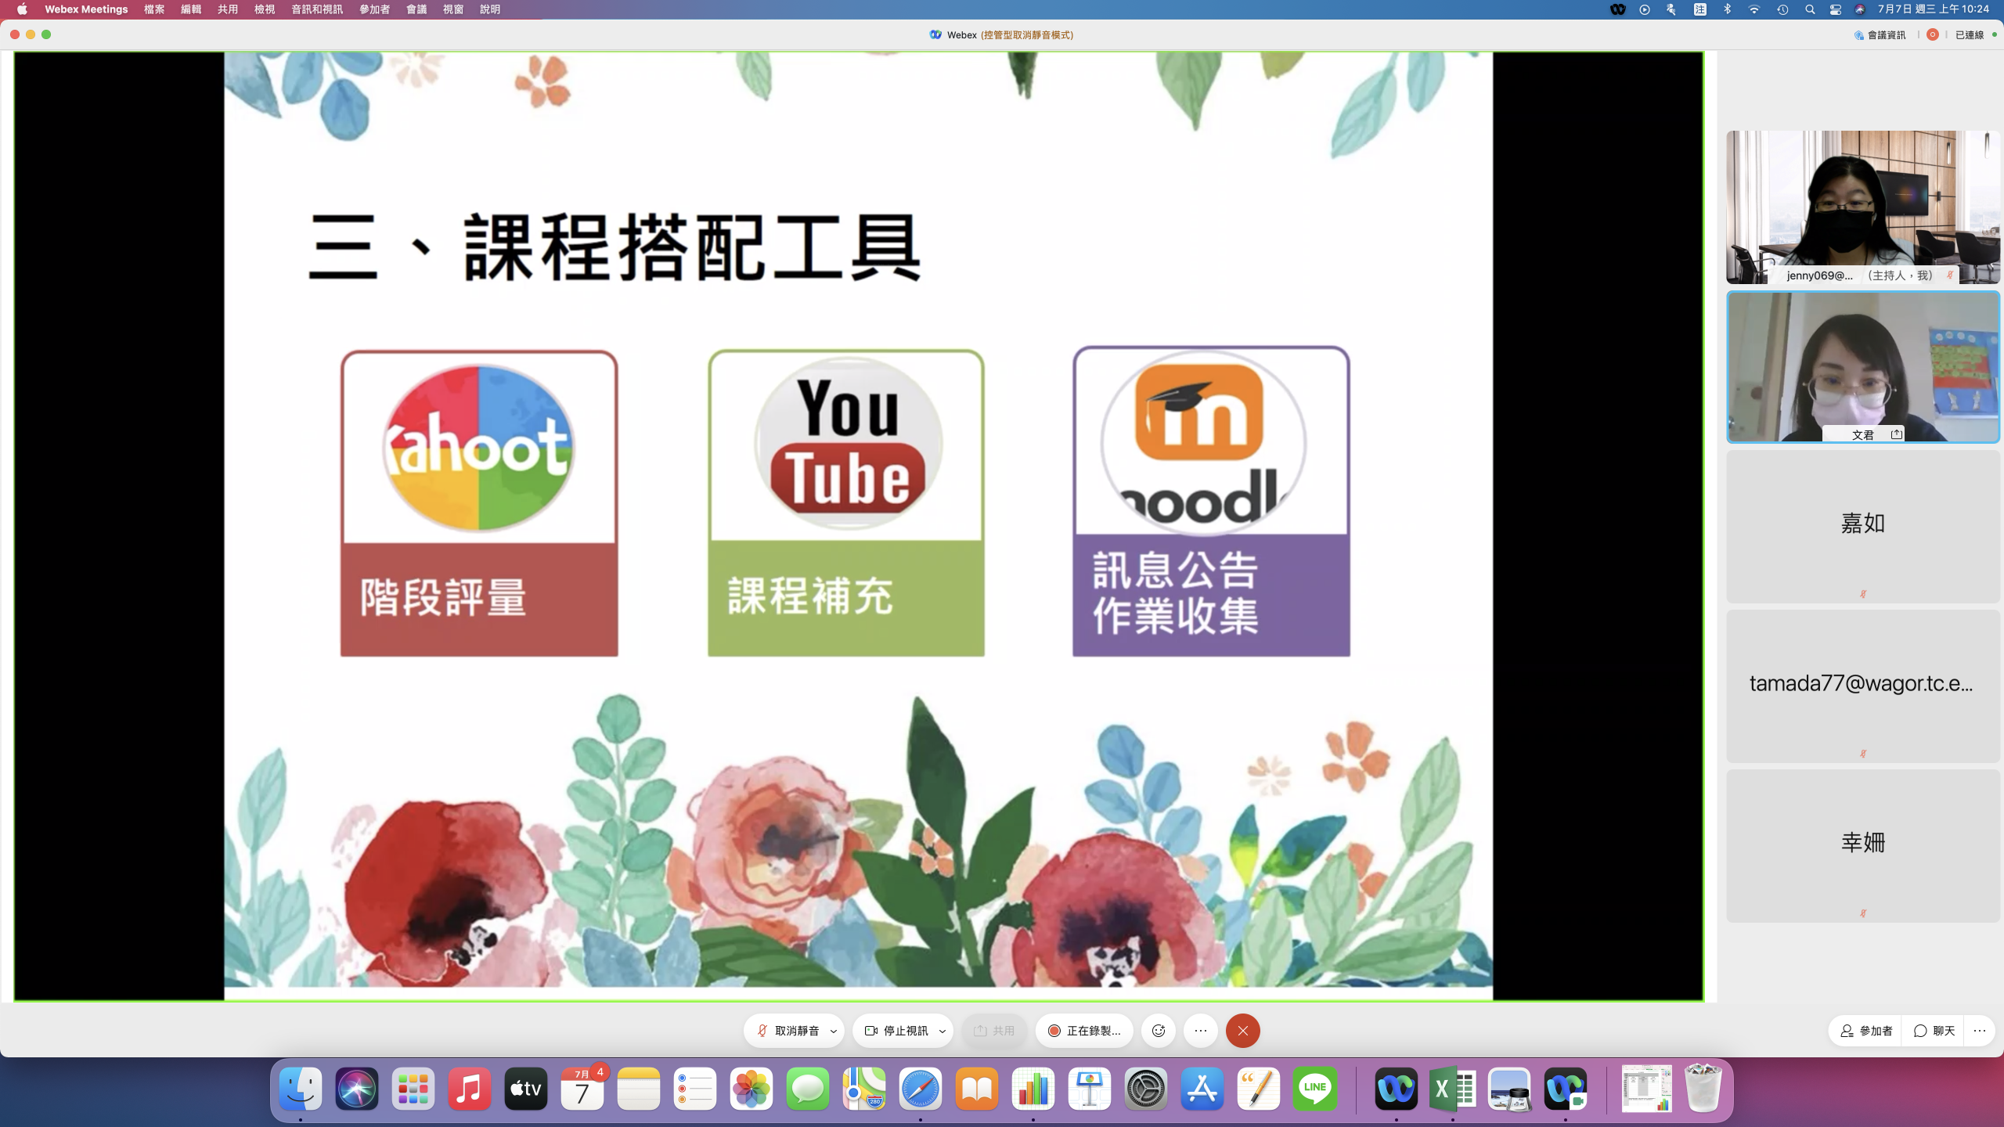This screenshot has height=1127, width=2004.
Task: Open Keynote from the Dock
Action: pyautogui.click(x=1089, y=1089)
